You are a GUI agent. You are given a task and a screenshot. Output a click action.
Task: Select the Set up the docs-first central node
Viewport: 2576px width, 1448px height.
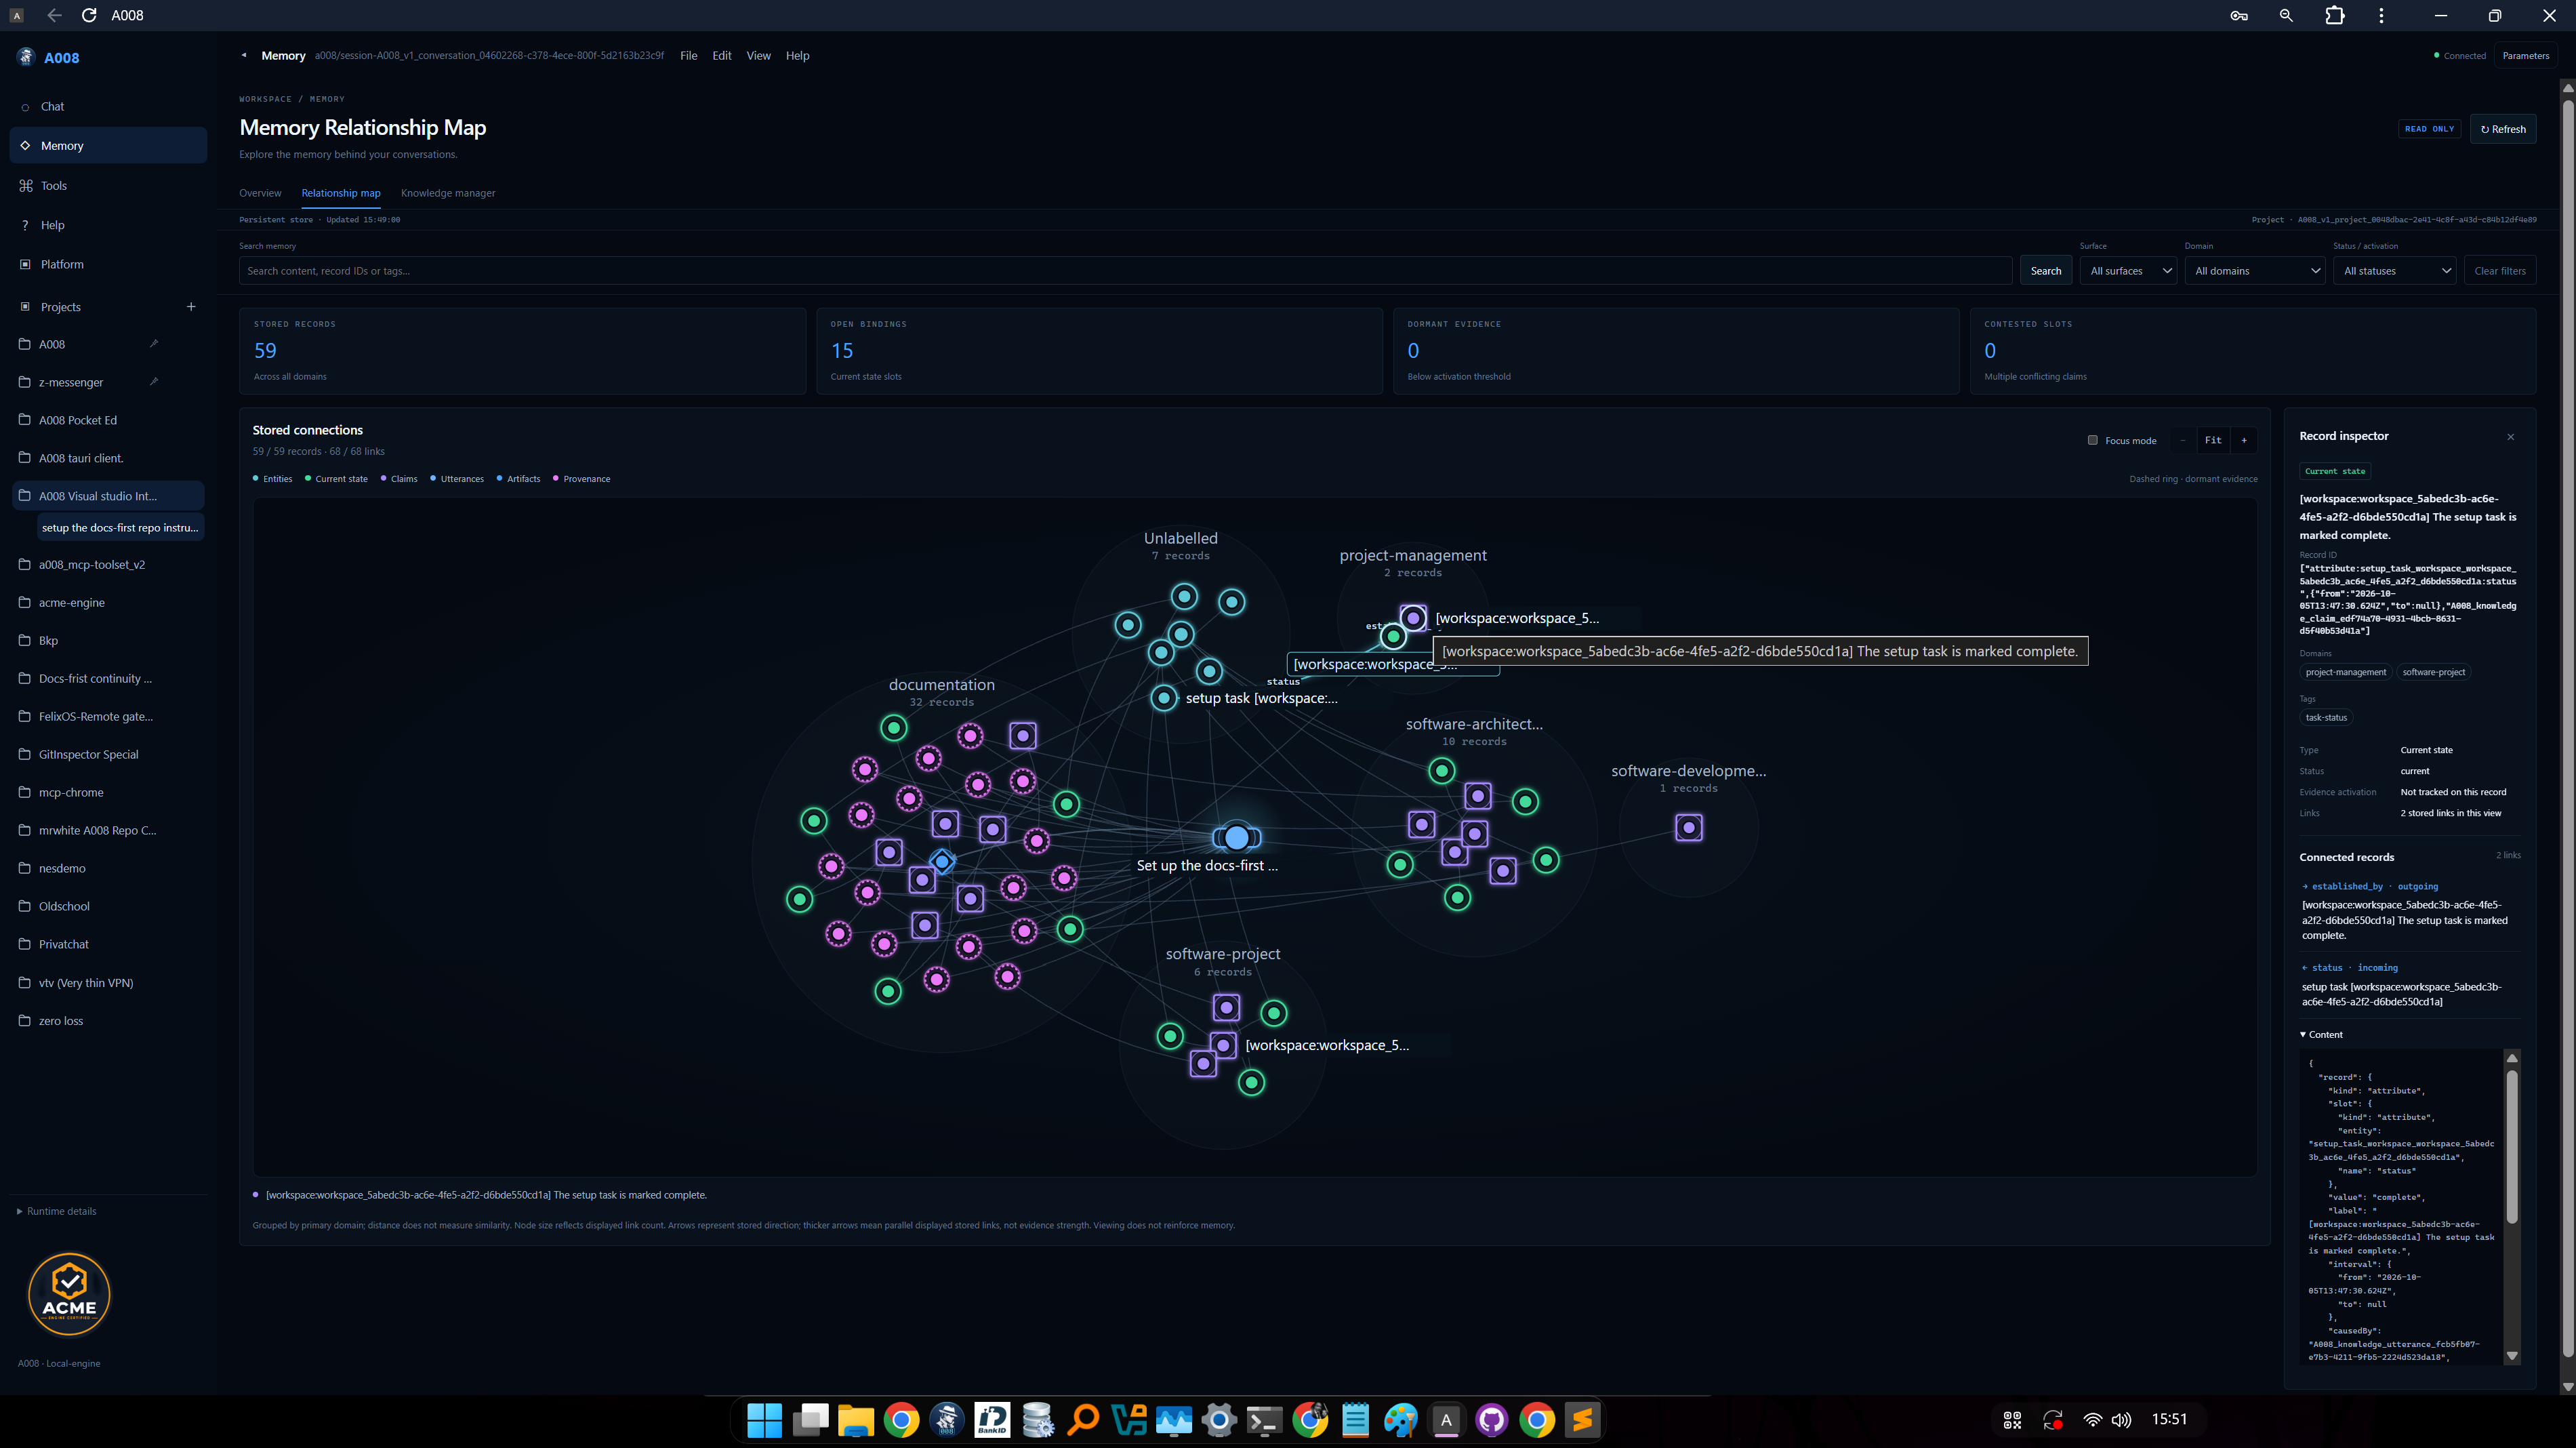(x=1237, y=837)
